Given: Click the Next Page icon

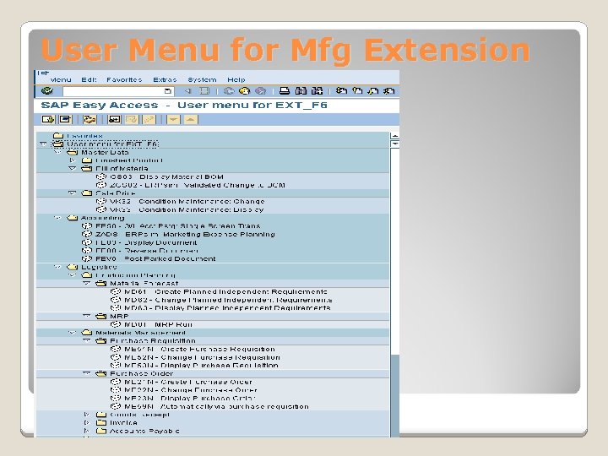Looking at the screenshot, I should [373, 90].
